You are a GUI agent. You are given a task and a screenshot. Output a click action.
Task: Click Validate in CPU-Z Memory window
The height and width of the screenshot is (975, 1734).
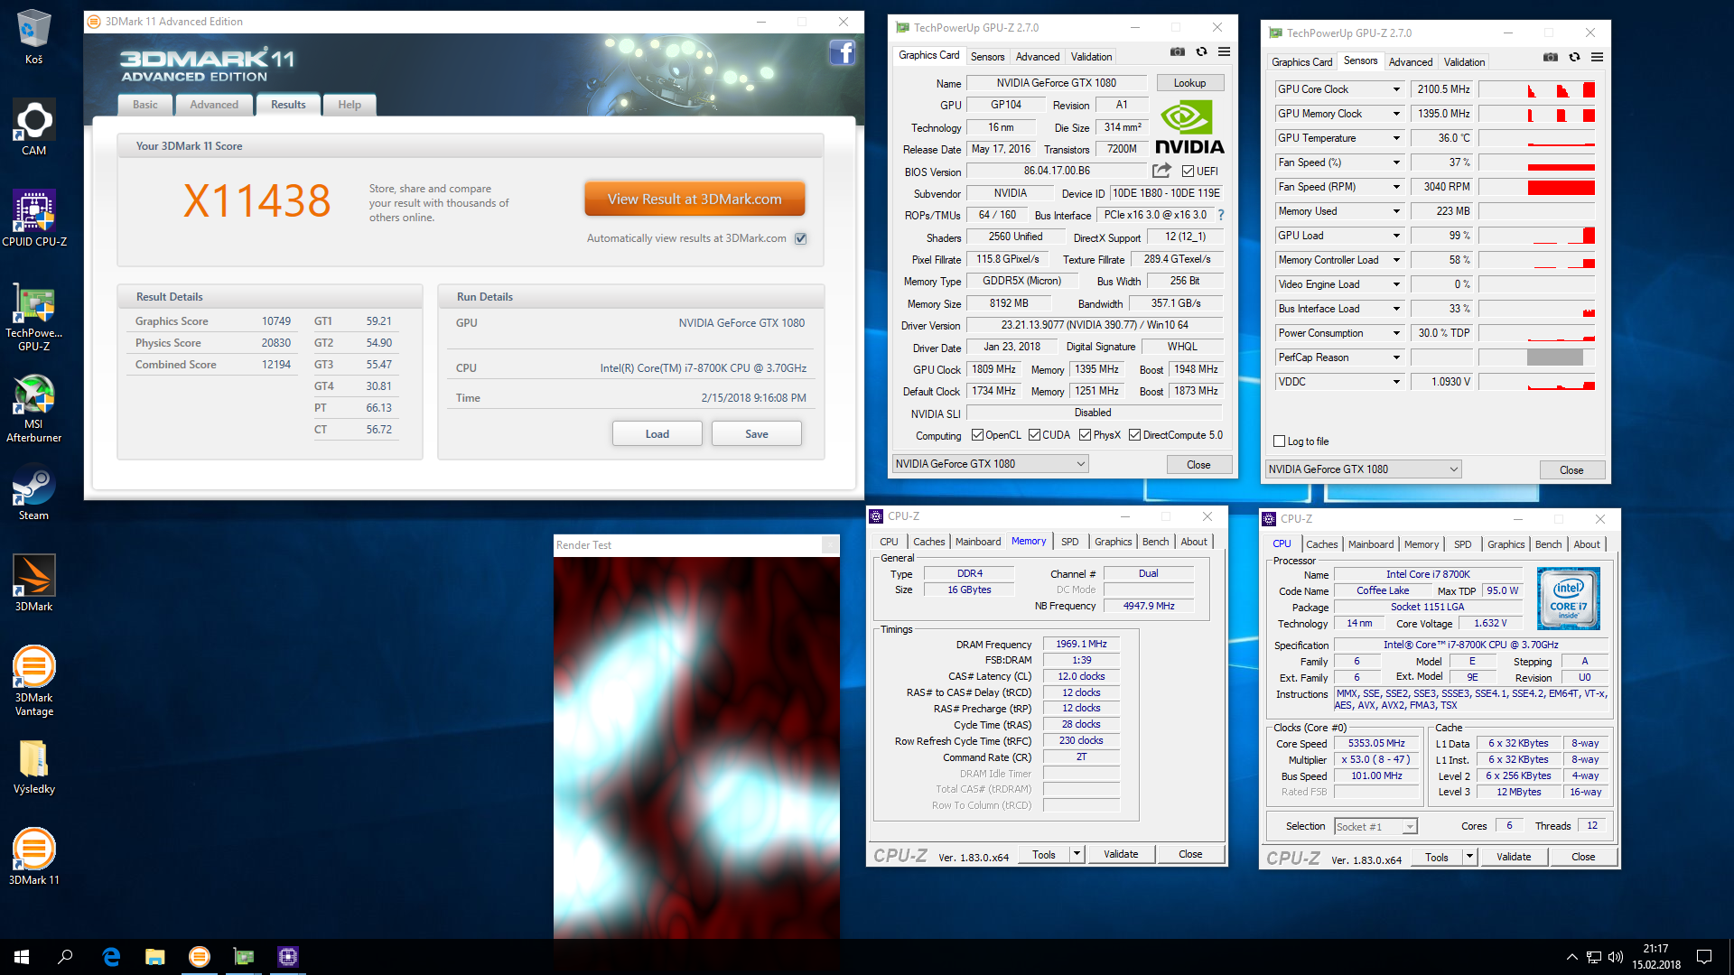1121,854
